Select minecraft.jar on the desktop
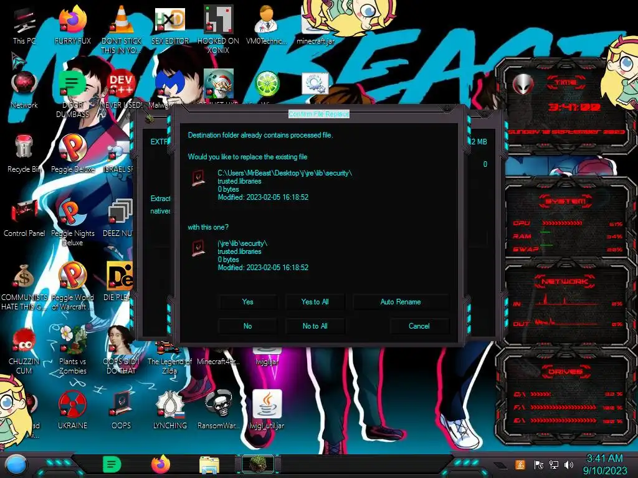Screen dimensions: 638x478 [x=315, y=24]
